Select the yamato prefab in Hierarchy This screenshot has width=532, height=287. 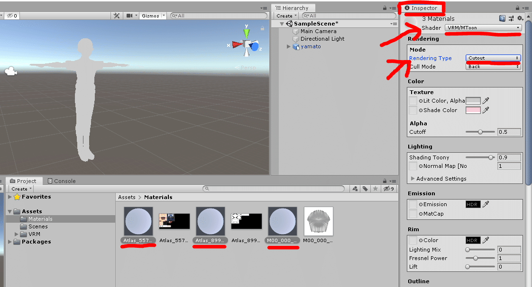[x=311, y=47]
